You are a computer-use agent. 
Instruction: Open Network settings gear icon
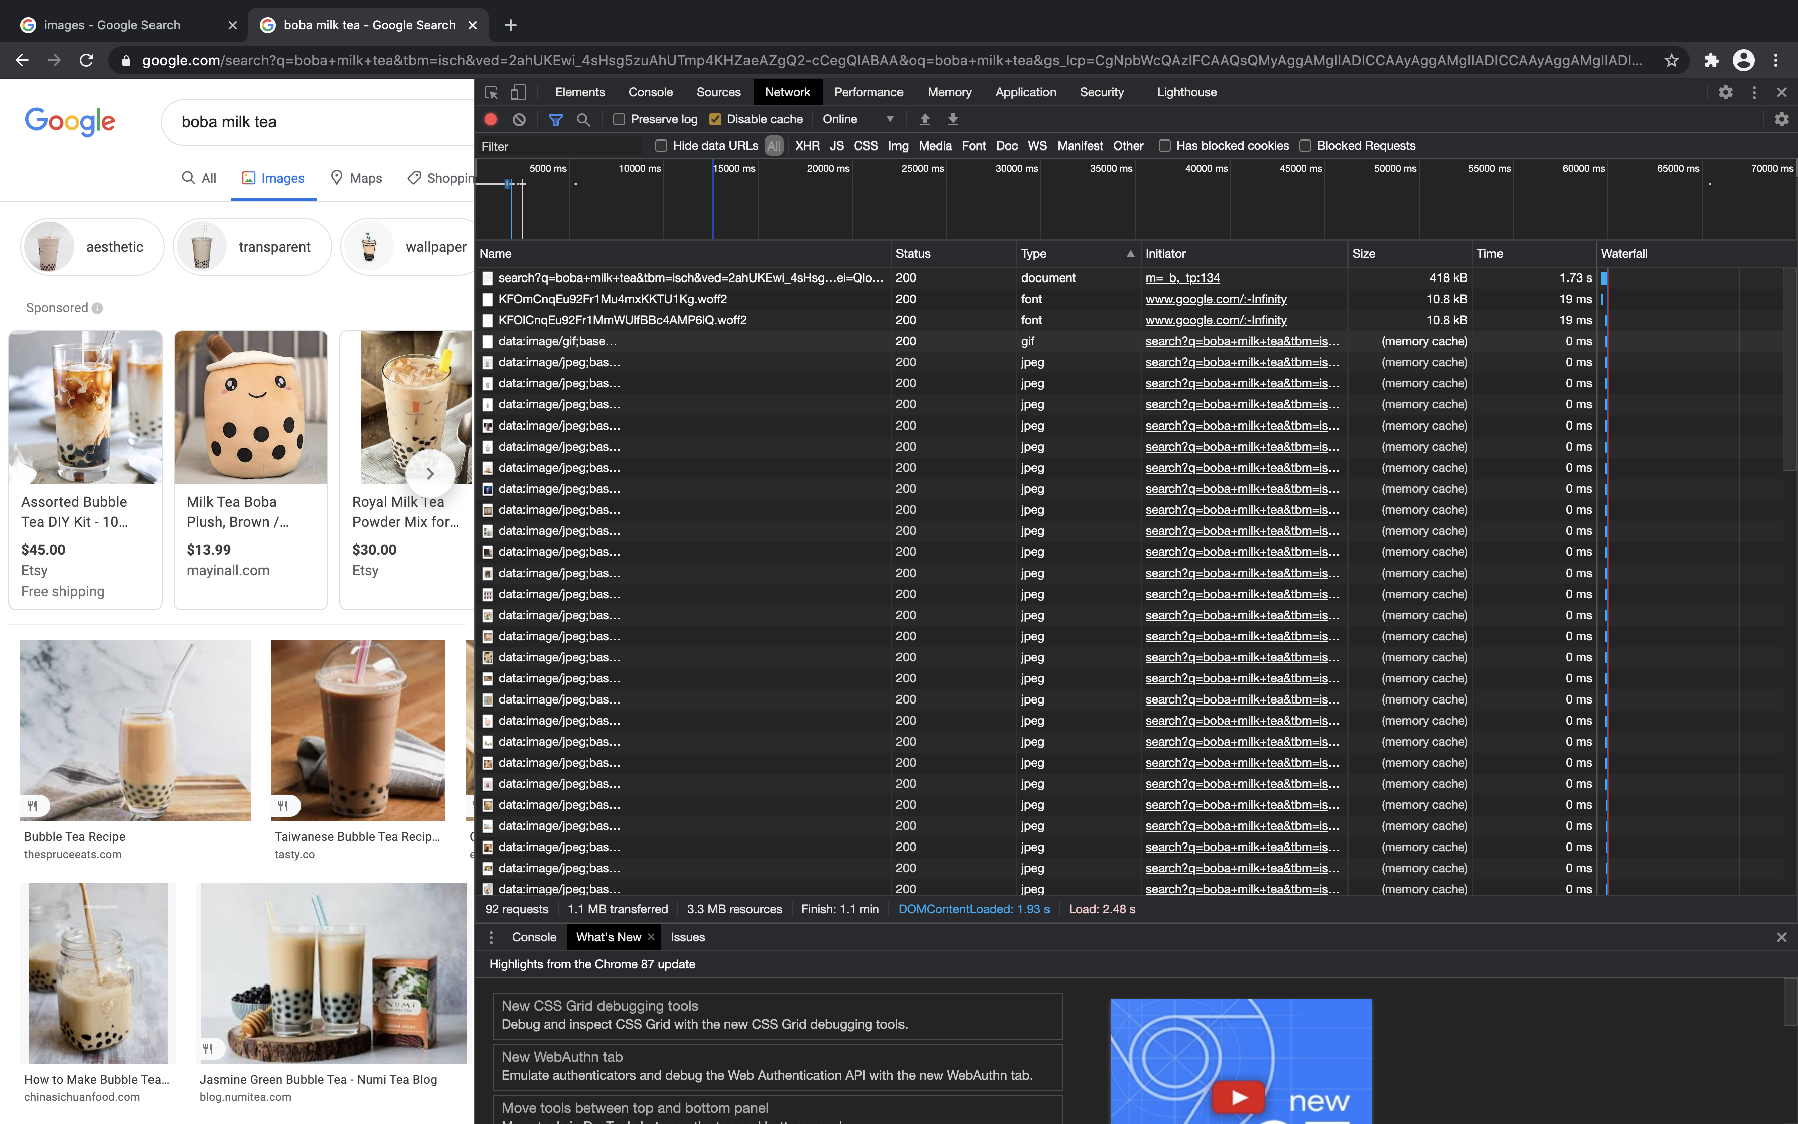click(x=1781, y=119)
